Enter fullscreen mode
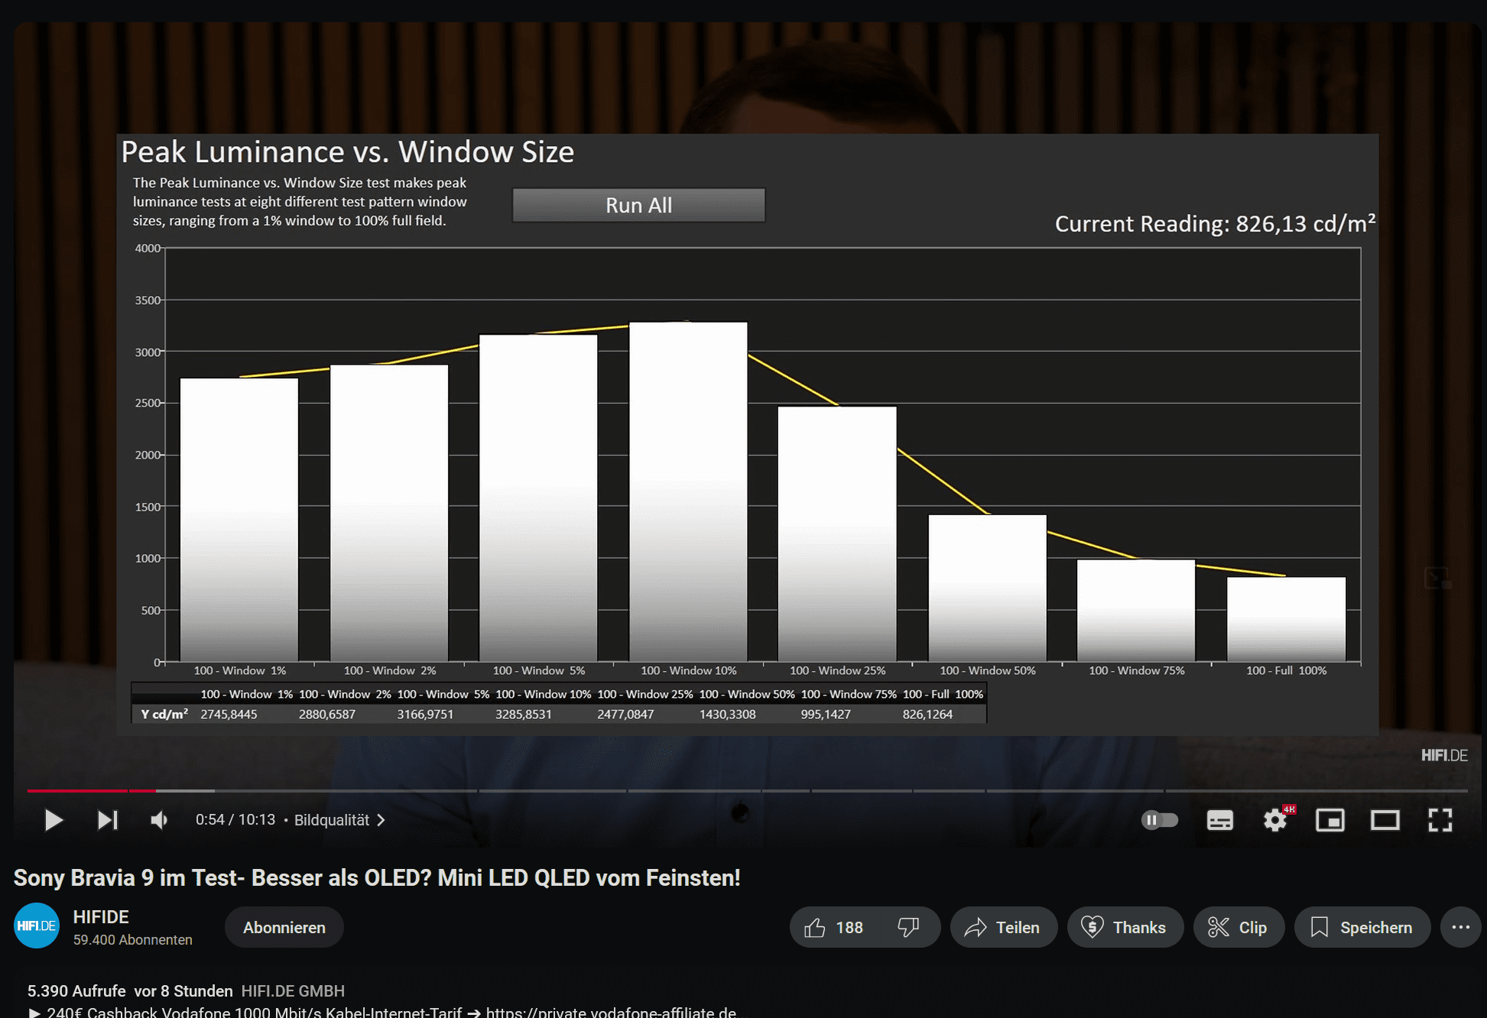 coord(1440,820)
